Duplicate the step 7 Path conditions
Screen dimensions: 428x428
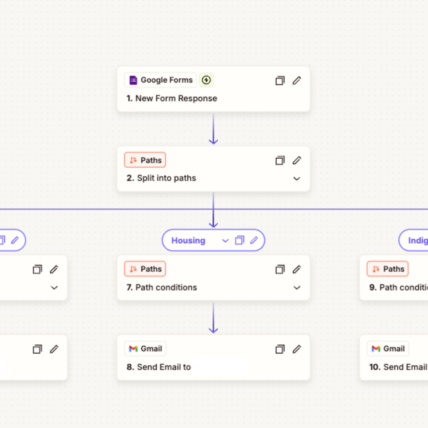pos(280,269)
